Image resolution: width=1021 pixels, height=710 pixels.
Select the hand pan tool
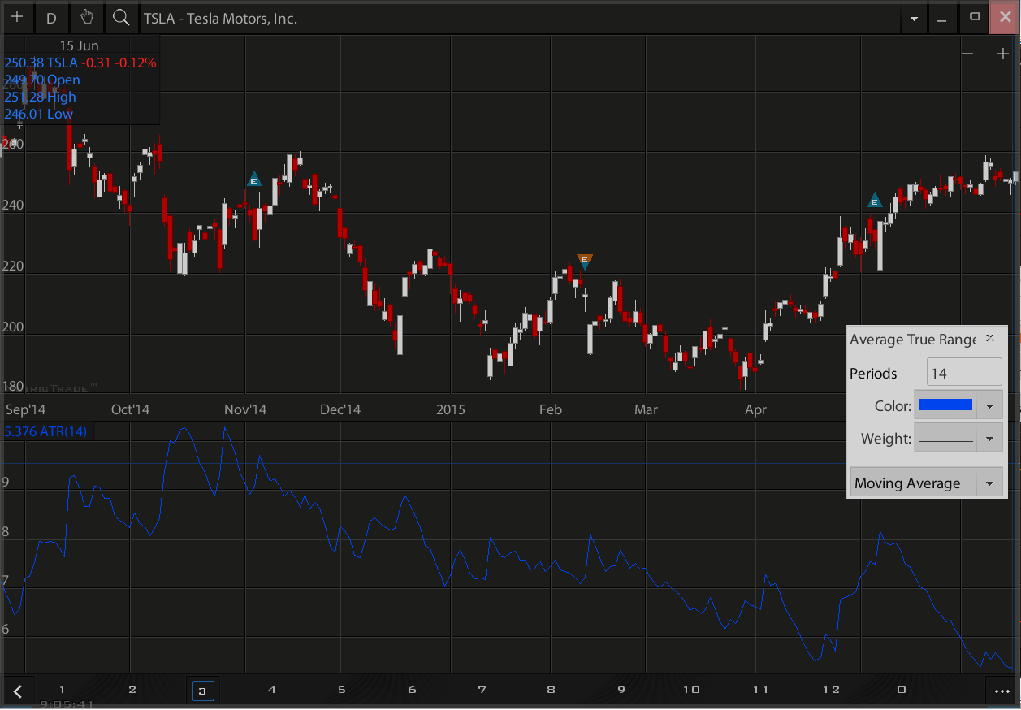87,17
